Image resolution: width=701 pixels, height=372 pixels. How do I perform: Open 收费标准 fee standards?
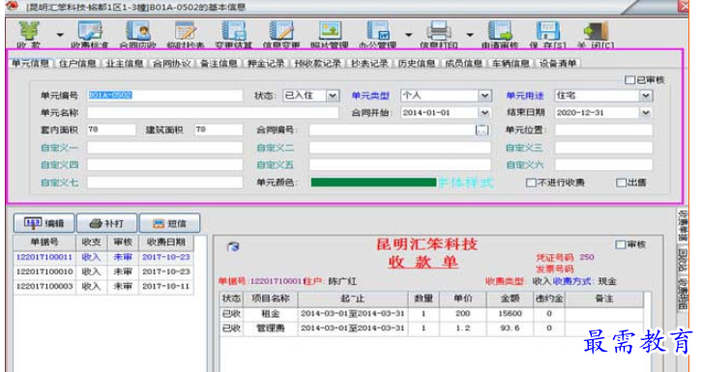click(x=90, y=35)
